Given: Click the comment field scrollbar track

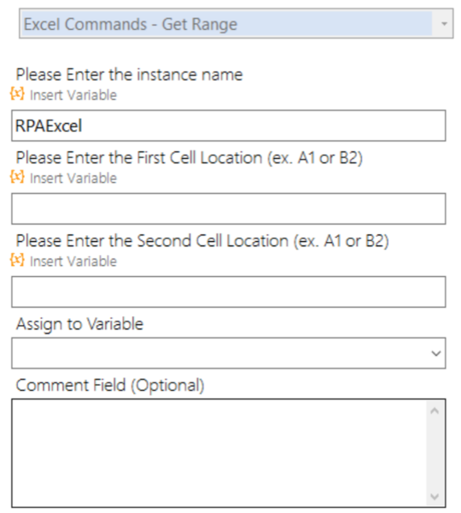Looking at the screenshot, I should coord(435,453).
